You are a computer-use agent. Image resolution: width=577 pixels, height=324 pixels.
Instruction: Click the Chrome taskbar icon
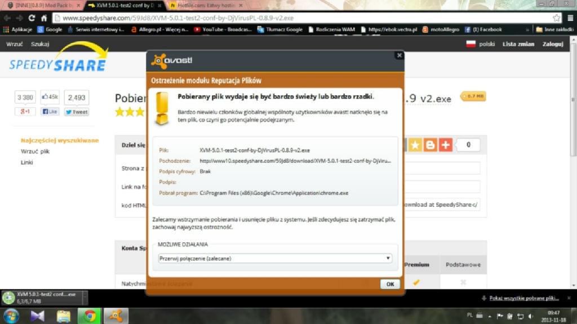pos(90,316)
